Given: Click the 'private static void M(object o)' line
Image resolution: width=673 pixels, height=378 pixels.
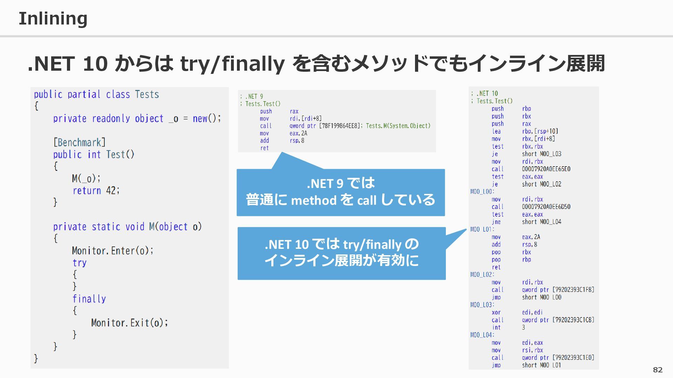Looking at the screenshot, I should coord(127,227).
